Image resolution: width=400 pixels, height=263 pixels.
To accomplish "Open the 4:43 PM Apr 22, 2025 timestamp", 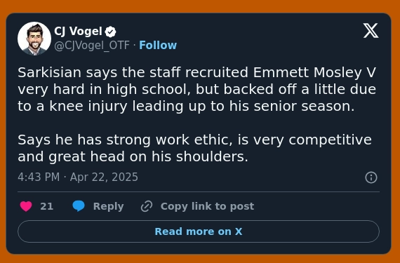I will click(78, 177).
